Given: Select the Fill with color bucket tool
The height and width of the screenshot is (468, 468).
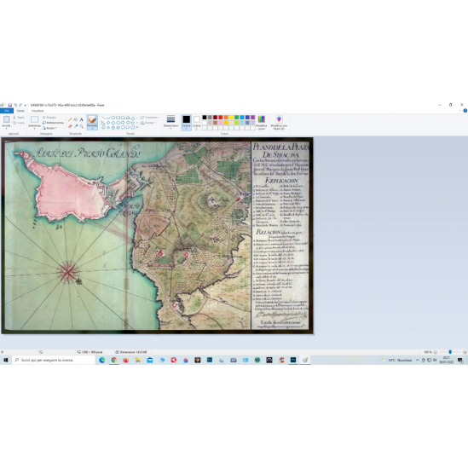Looking at the screenshot, I should (76, 119).
